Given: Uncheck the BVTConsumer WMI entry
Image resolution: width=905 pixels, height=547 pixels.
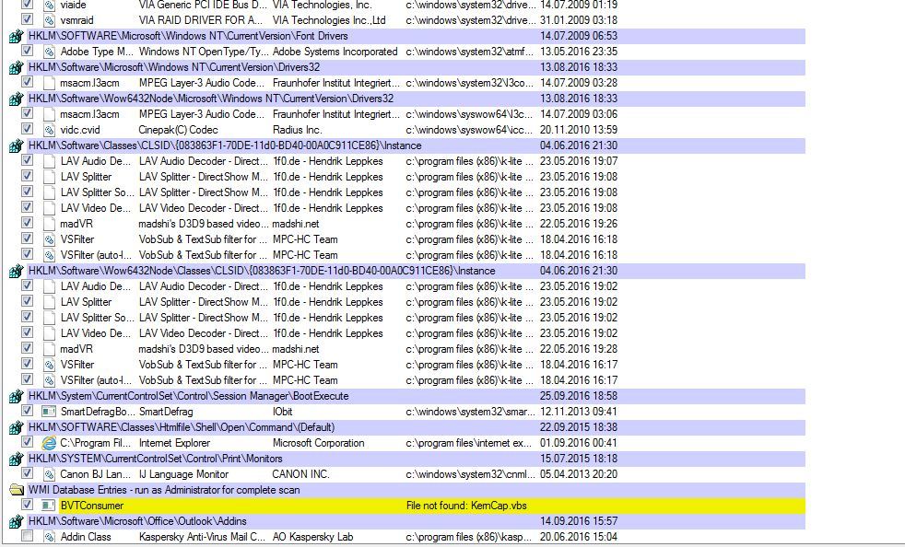Looking at the screenshot, I should pyautogui.click(x=27, y=505).
